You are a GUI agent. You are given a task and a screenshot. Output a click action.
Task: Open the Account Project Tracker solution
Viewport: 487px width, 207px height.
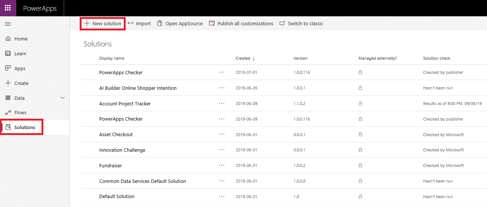click(125, 103)
